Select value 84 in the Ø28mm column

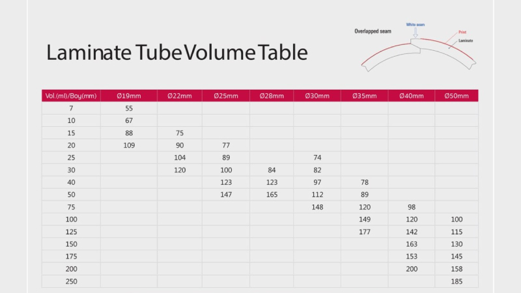click(x=272, y=170)
